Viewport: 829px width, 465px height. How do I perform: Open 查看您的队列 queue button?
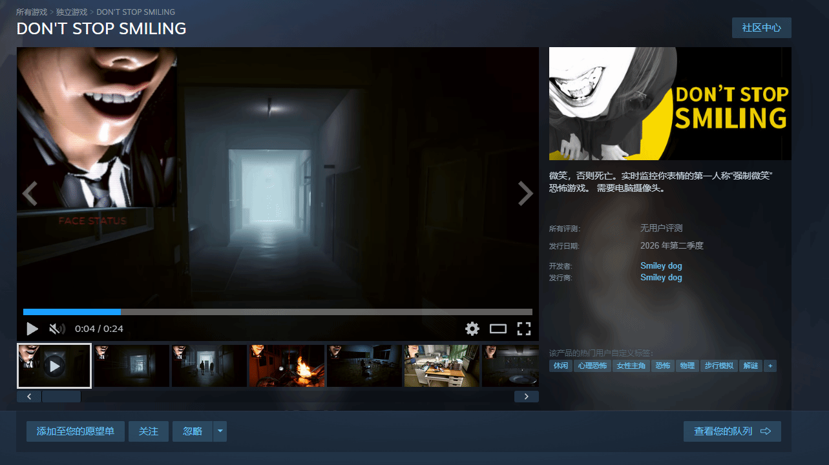(x=732, y=431)
